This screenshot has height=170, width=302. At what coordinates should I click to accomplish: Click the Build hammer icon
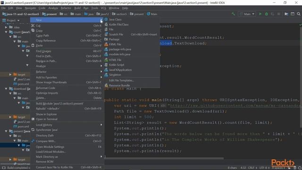(x=234, y=14)
